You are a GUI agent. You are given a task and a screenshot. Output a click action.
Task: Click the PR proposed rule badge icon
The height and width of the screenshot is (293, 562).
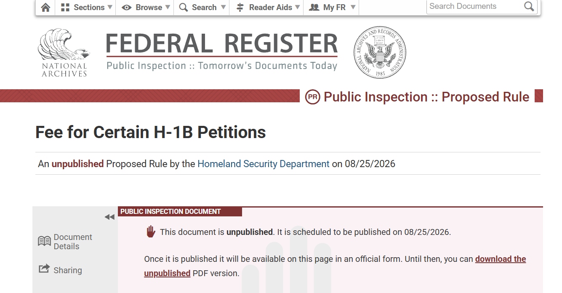[312, 97]
